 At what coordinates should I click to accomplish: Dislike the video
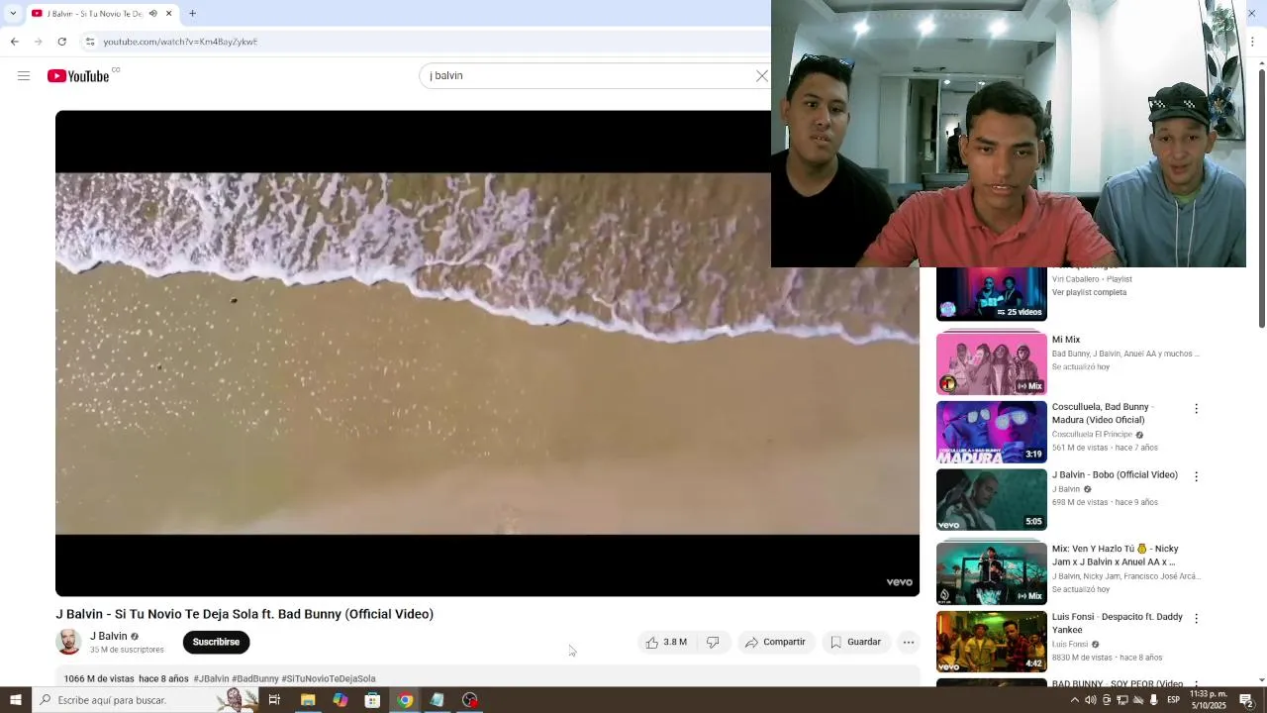click(x=713, y=642)
